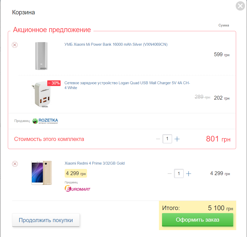The height and width of the screenshot is (237, 247).
Task: Close the cart popup with the X icon
Action: tap(240, 6)
